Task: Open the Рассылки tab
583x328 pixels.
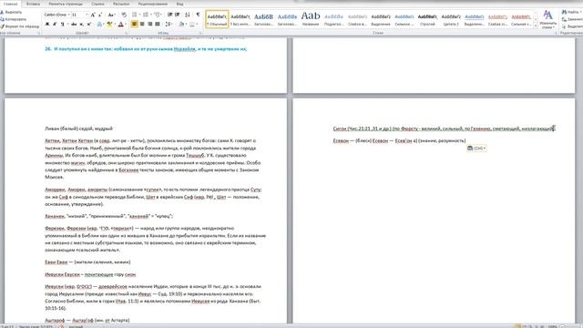Action: 121,4
